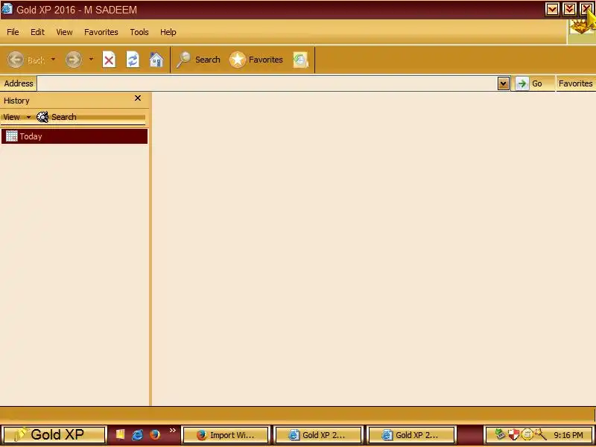Switch to Import Wi... Firefox taskbar button
This screenshot has height=447, width=596.
pos(226,435)
